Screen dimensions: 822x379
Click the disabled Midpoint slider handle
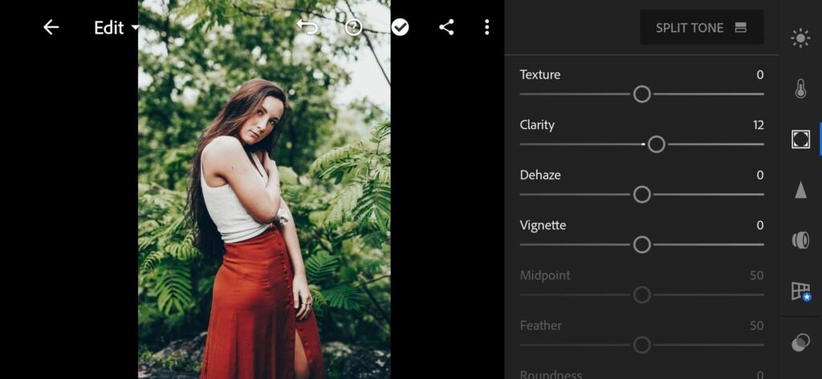click(641, 295)
